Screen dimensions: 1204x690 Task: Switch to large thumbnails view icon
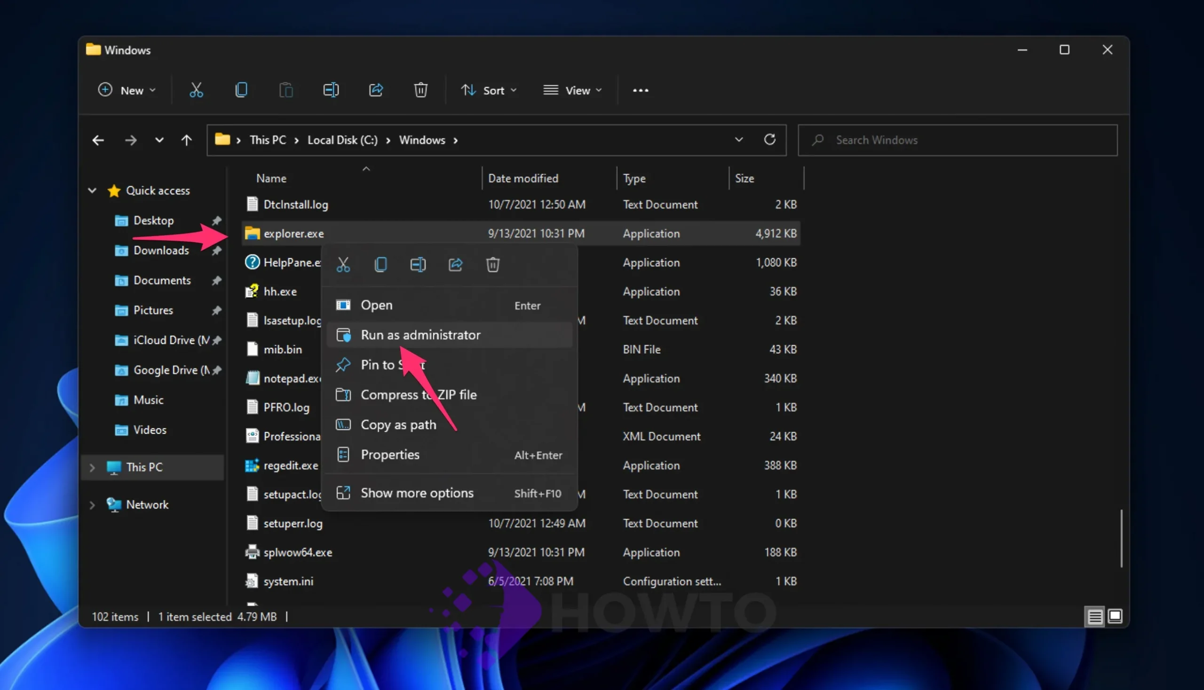tap(1115, 616)
